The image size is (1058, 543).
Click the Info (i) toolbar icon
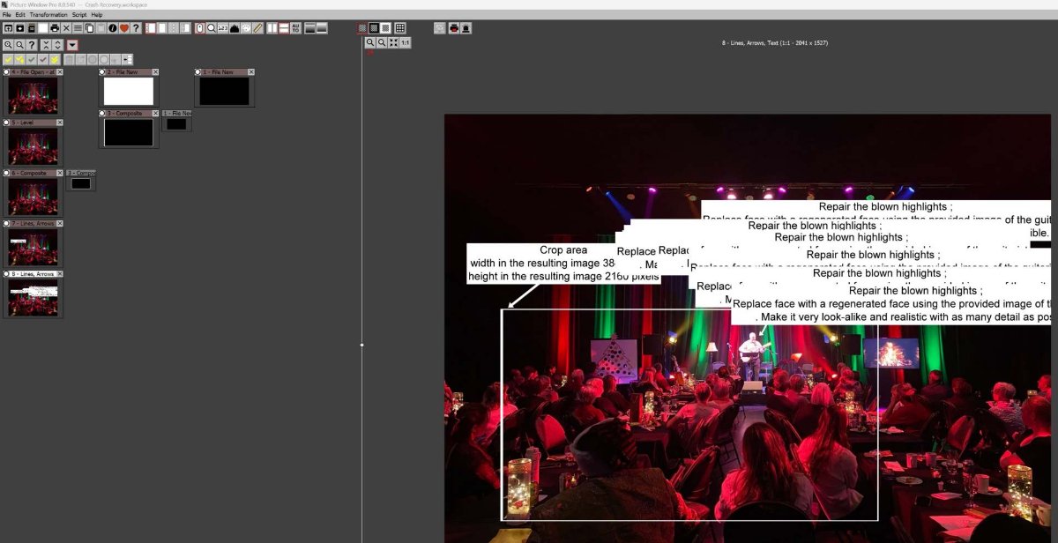[112, 28]
